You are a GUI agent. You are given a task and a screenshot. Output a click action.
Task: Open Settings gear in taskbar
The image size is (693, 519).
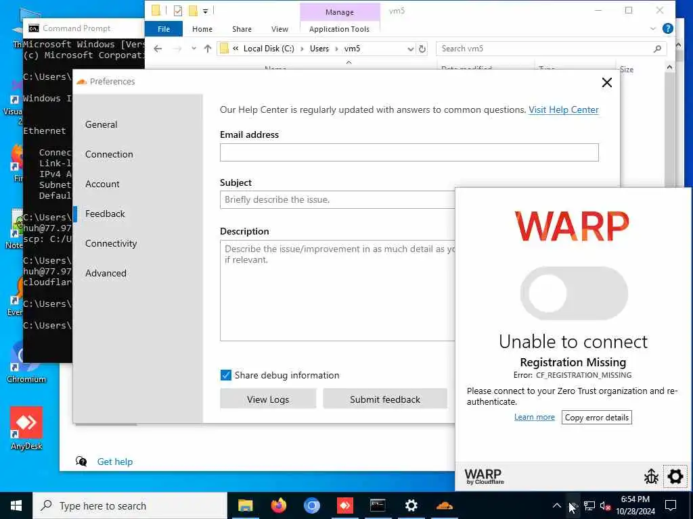coord(411,505)
